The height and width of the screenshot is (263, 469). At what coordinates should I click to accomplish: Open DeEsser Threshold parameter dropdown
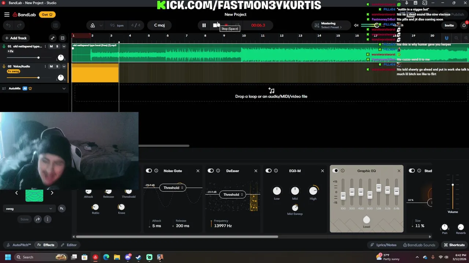232,195
